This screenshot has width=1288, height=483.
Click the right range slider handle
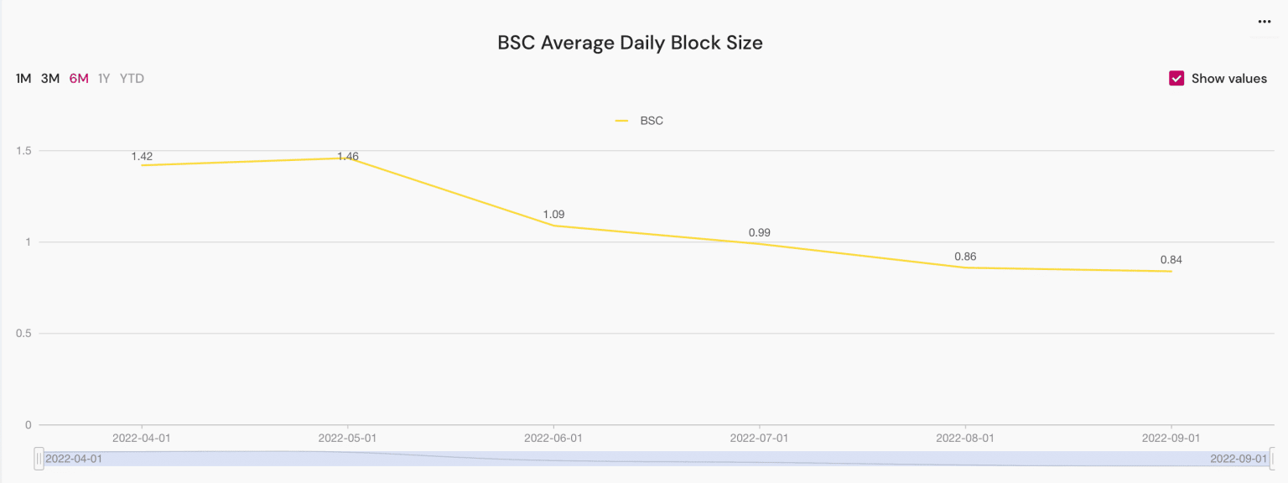coord(1271,459)
